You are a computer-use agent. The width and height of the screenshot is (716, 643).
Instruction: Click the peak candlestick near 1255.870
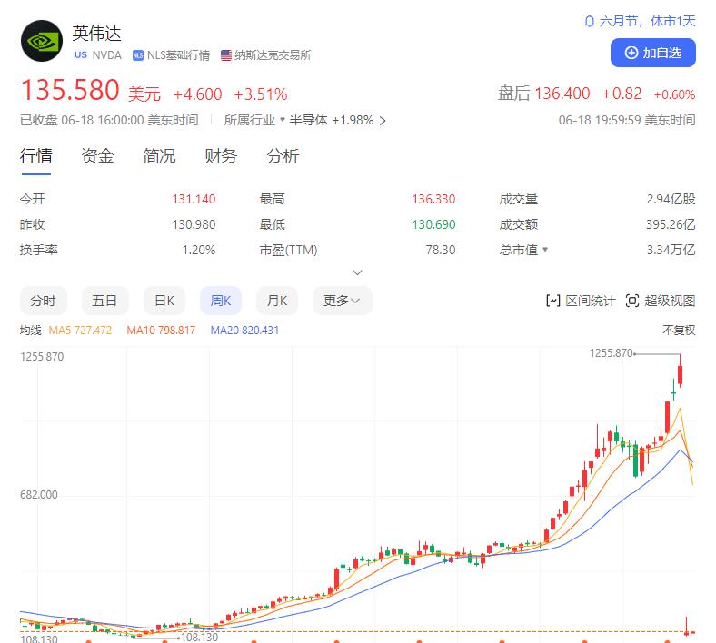(680, 373)
